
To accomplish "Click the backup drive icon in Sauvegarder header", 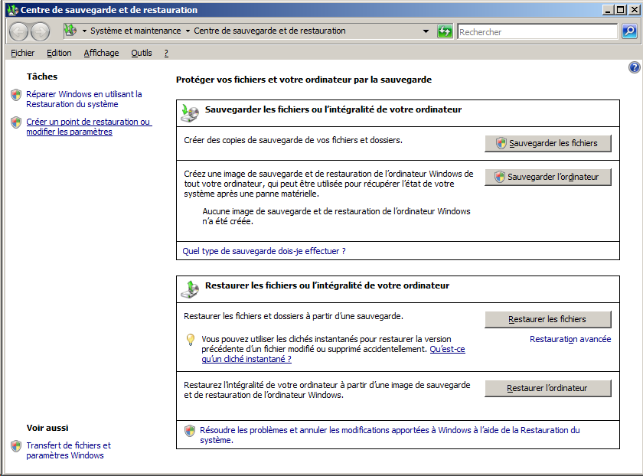I will (190, 112).
